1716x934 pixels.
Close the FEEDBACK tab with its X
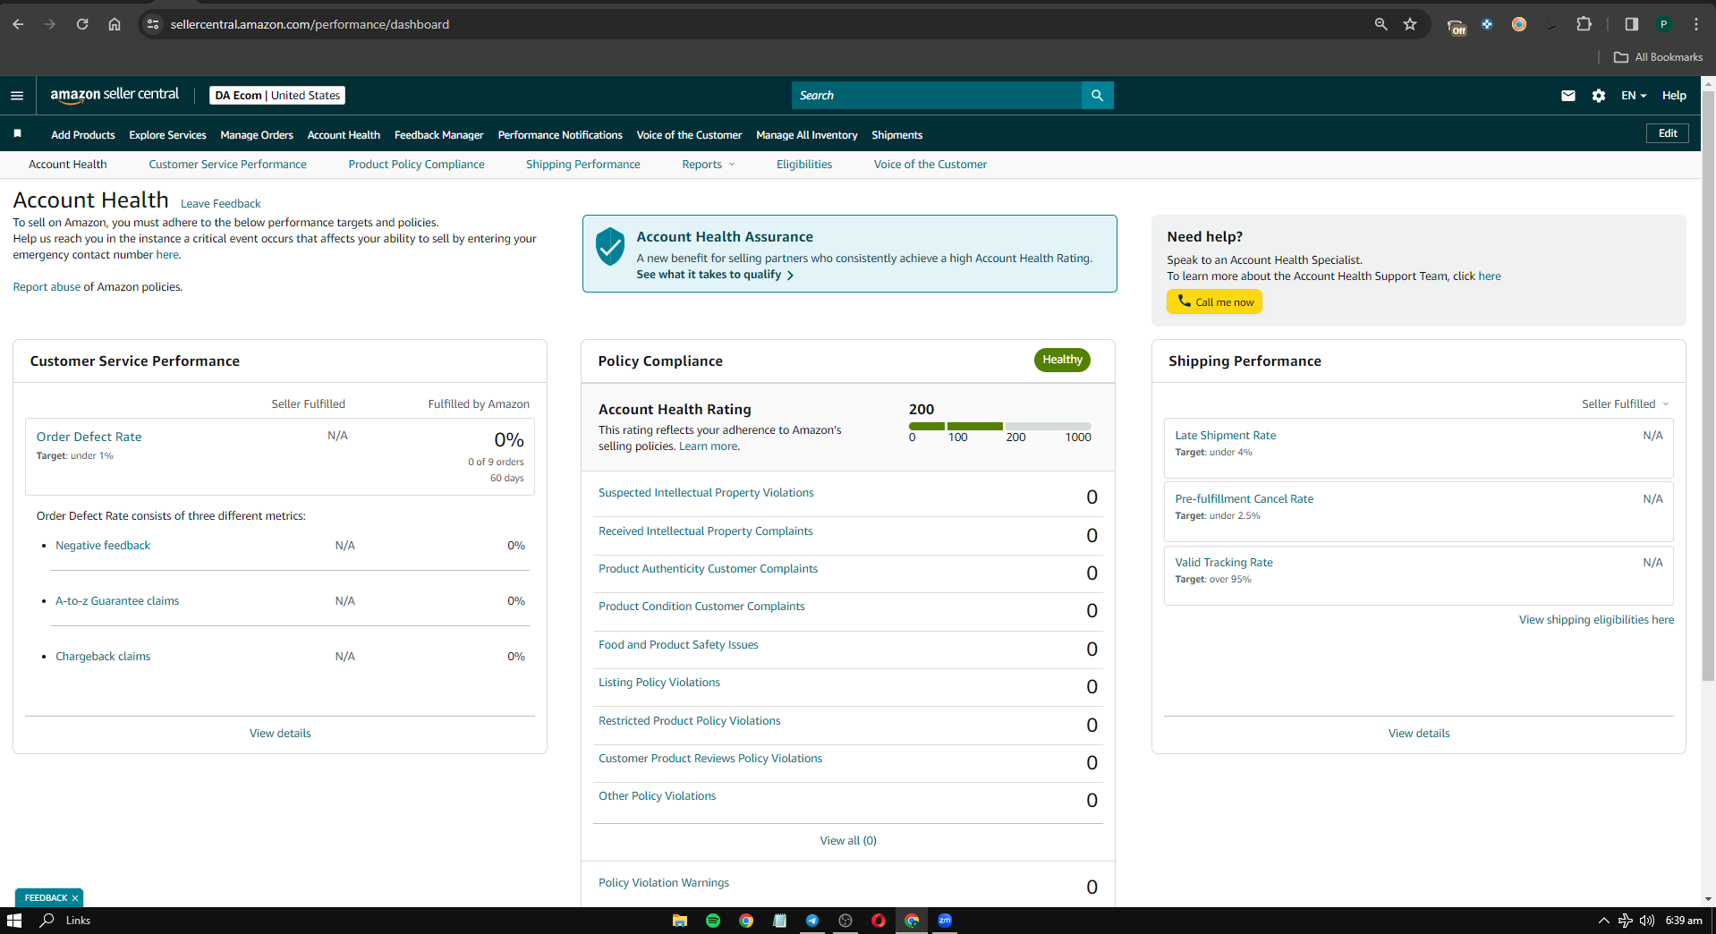click(x=75, y=898)
